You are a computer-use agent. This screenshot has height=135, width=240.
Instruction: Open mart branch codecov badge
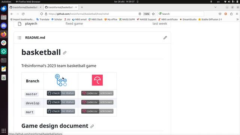(97, 111)
